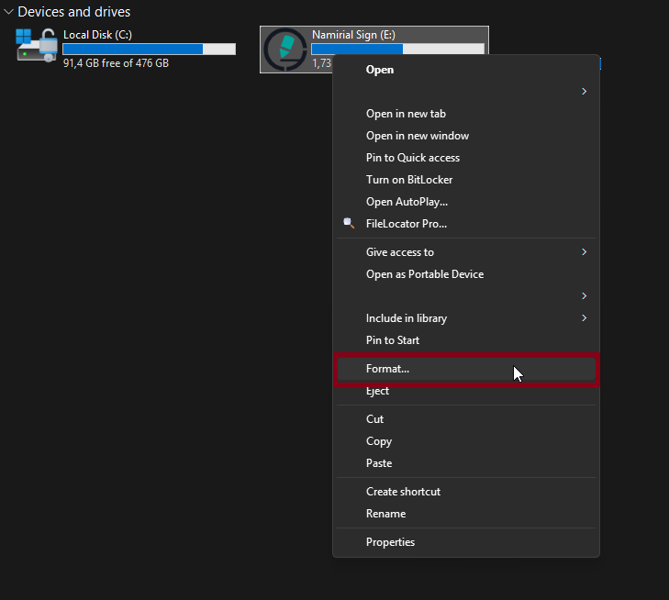Click the Local Disk (C:) storage usage bar
Viewport: 669px width, 600px height.
[x=149, y=49]
